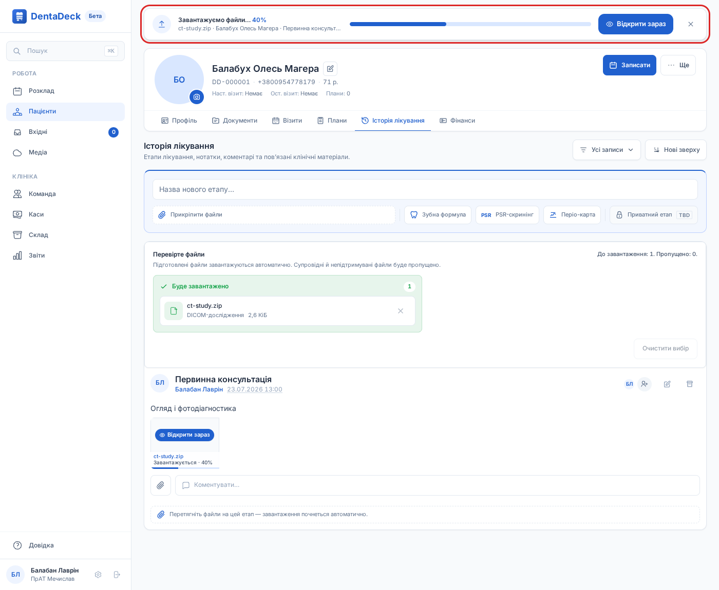Open Розклад in the sidebar

pos(66,91)
